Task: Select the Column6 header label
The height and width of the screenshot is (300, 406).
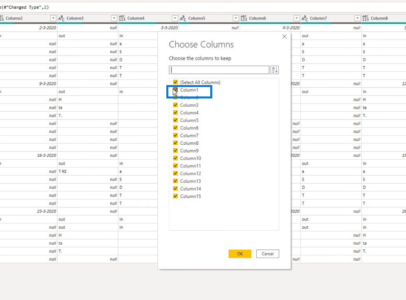Action: pyautogui.click(x=257, y=18)
